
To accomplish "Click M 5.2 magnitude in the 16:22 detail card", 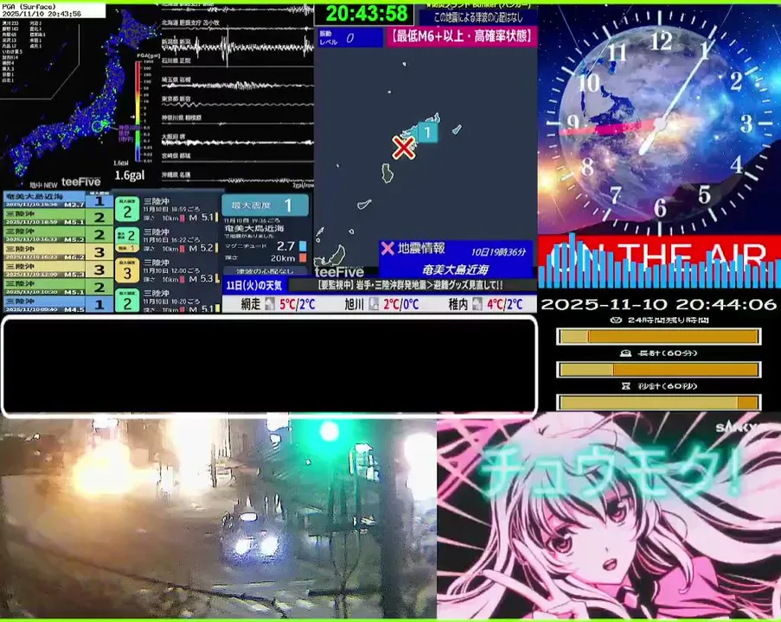I will click(x=202, y=248).
